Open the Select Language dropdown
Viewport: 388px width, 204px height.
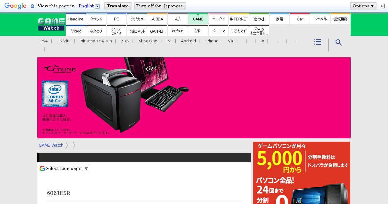[x=64, y=168]
